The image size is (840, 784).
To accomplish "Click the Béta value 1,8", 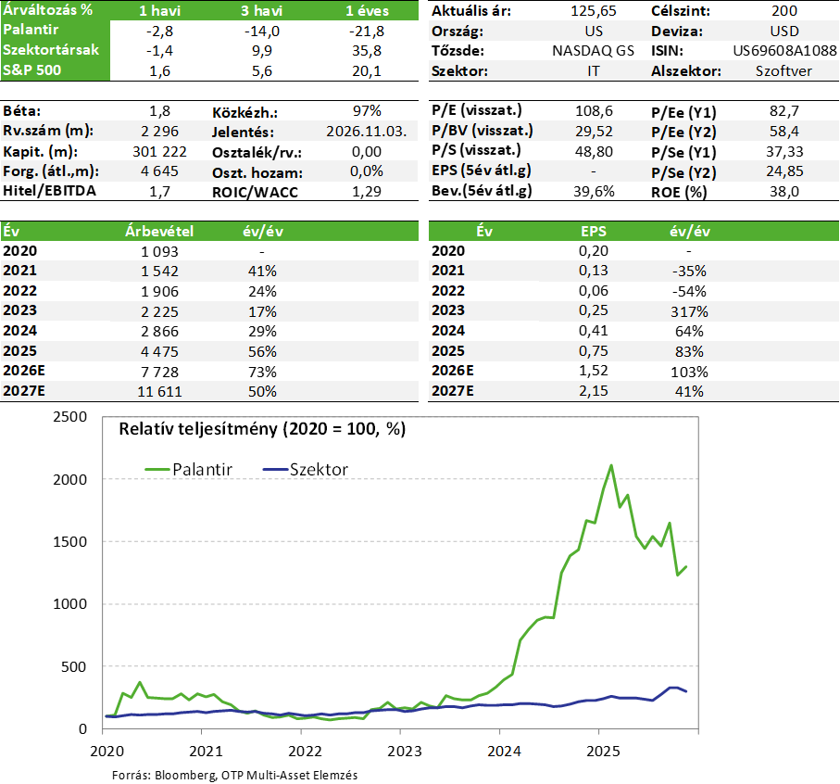I will coord(159,111).
